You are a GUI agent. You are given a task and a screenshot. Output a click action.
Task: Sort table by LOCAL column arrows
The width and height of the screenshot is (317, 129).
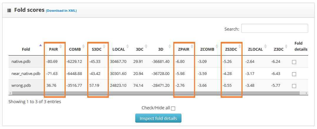click(x=127, y=46)
